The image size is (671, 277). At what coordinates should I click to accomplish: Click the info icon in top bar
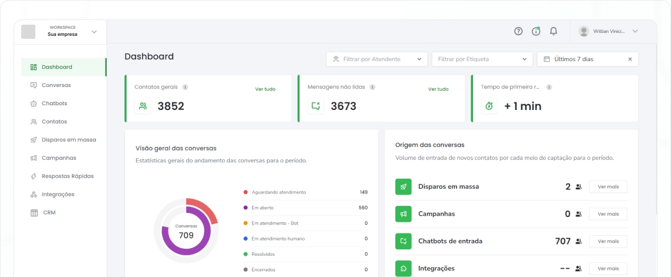536,31
